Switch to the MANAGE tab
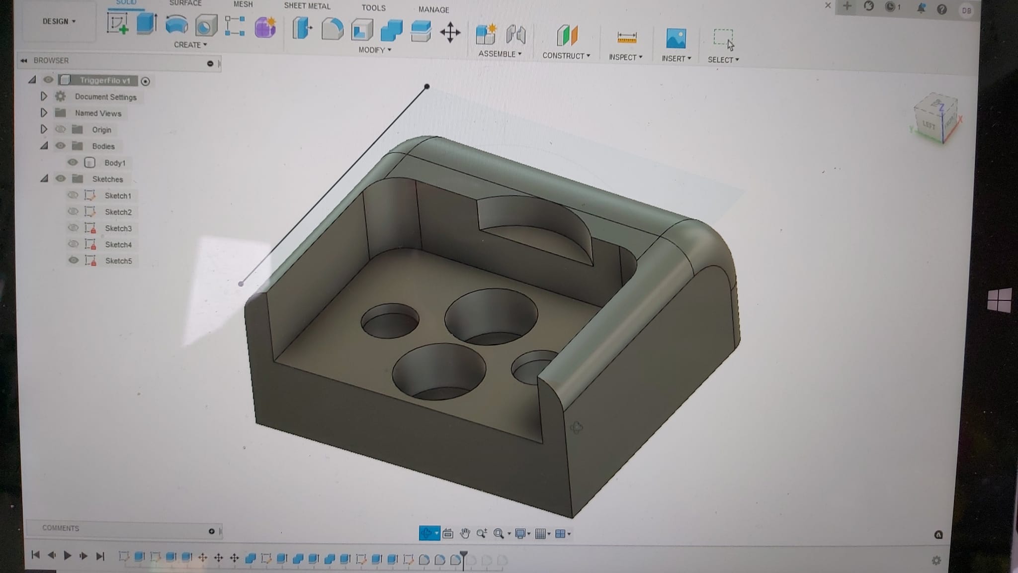Screen dimensions: 1018x573 pos(433,9)
